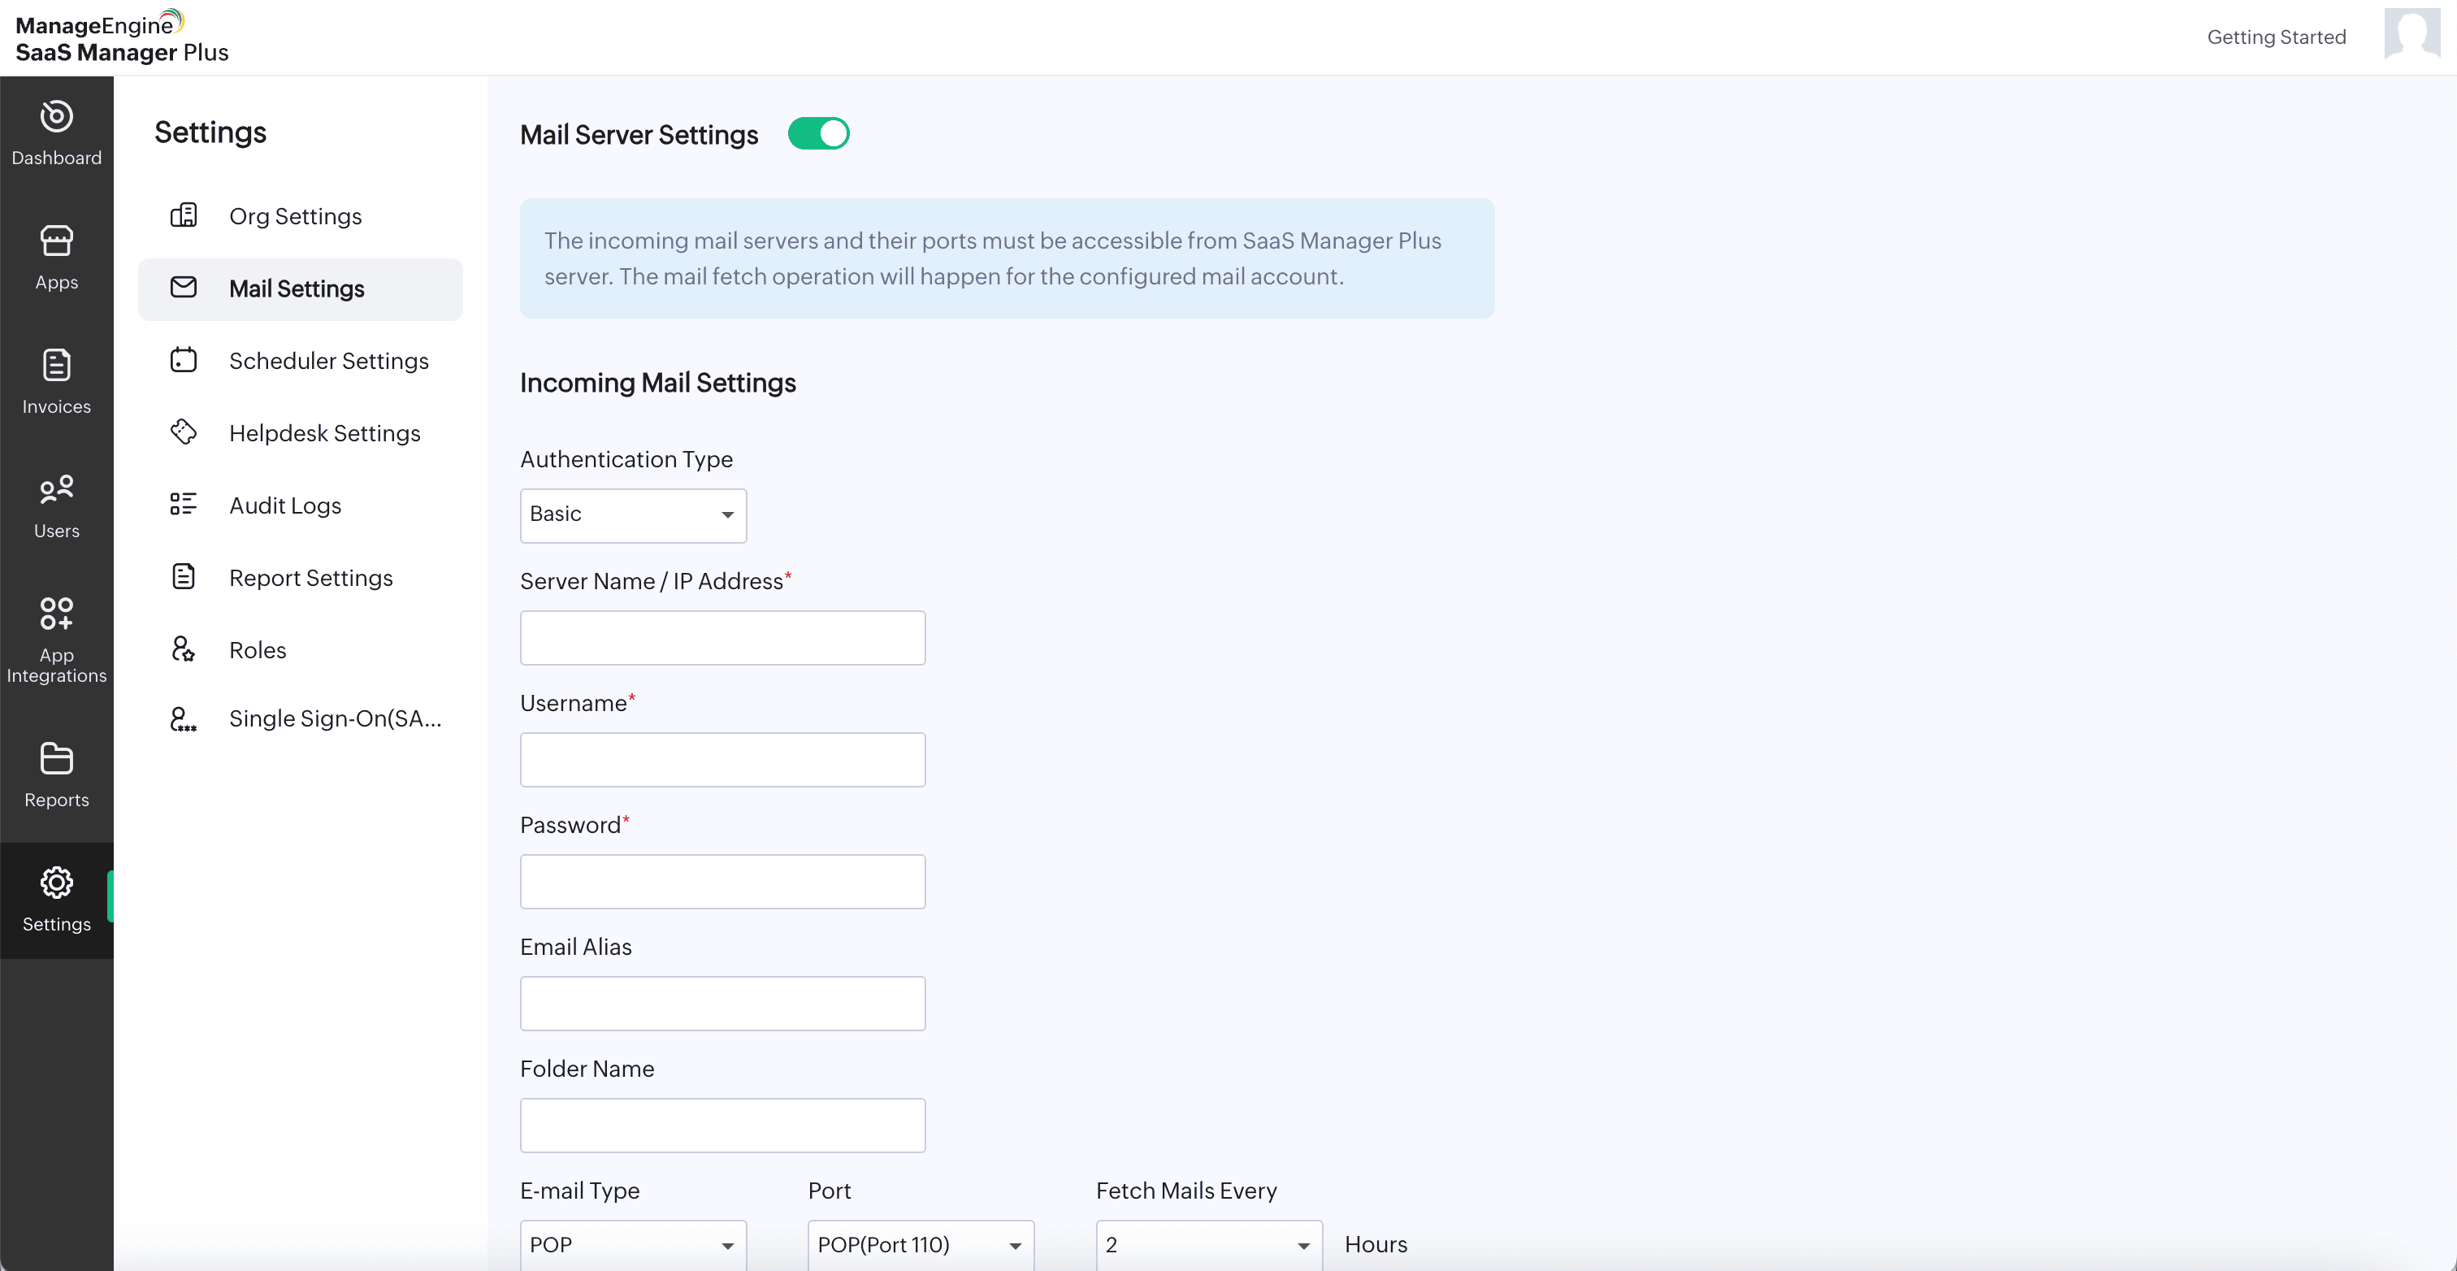The image size is (2457, 1271).
Task: Adjust the Fetch Mails Every hours value
Action: click(1207, 1244)
